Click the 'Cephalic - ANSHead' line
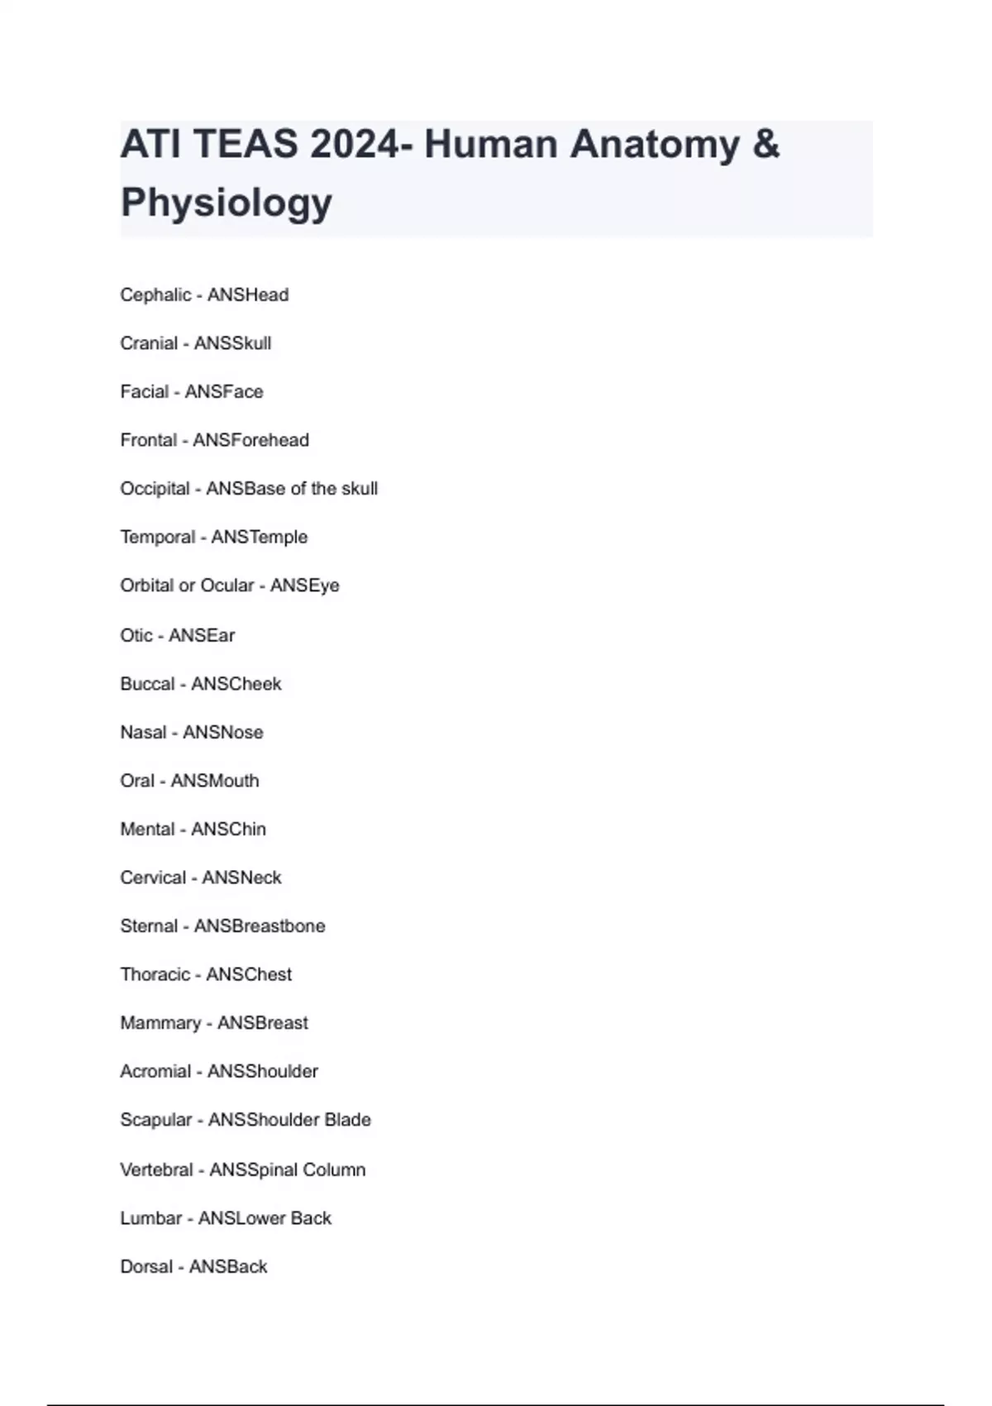992x1406 pixels. tap(204, 295)
